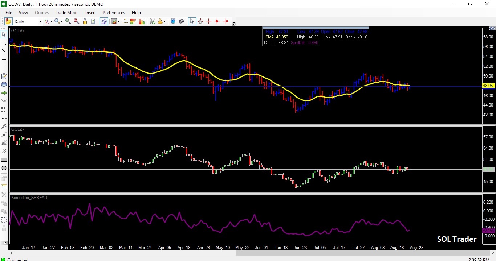Click the GCLZ7 chart pane label

point(18,129)
